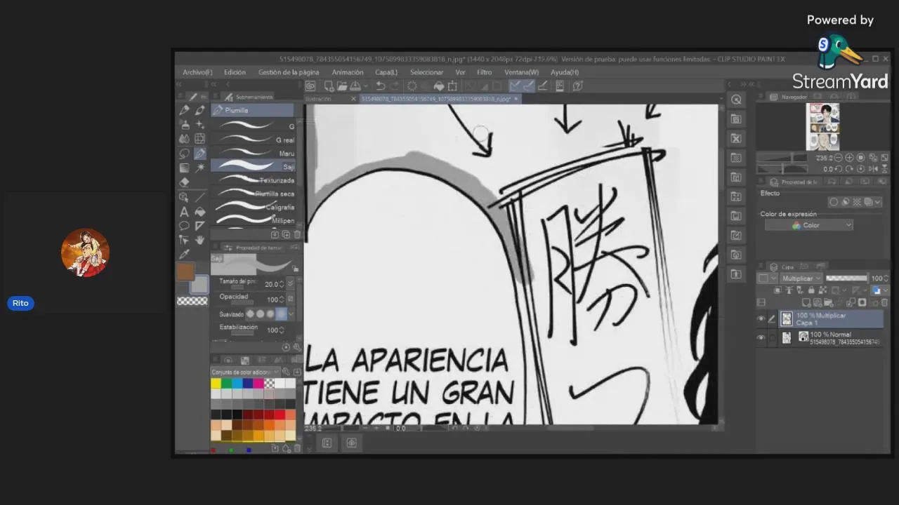Select the Saji pen sub tool
899x505 pixels.
(x=253, y=166)
